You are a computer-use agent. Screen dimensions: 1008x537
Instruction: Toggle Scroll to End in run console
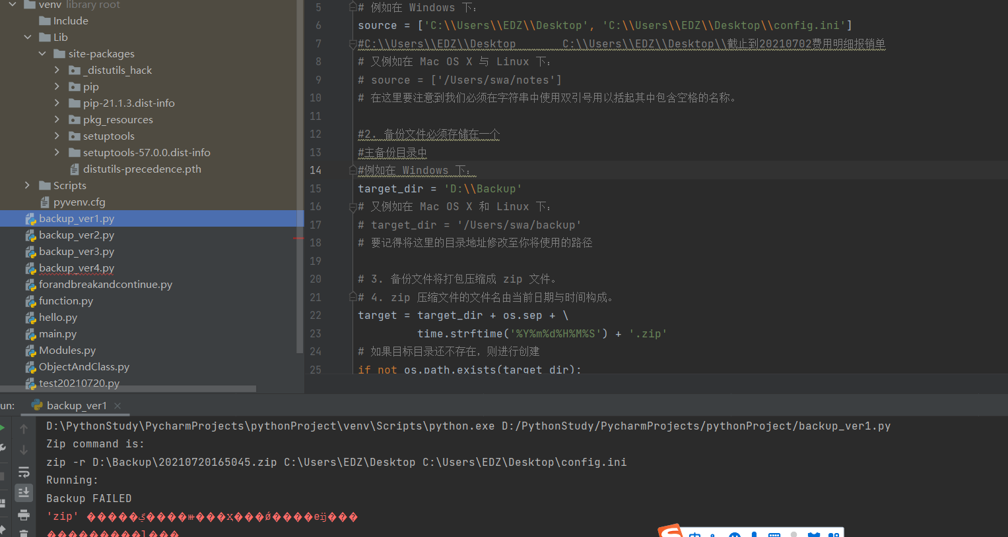[x=24, y=493]
